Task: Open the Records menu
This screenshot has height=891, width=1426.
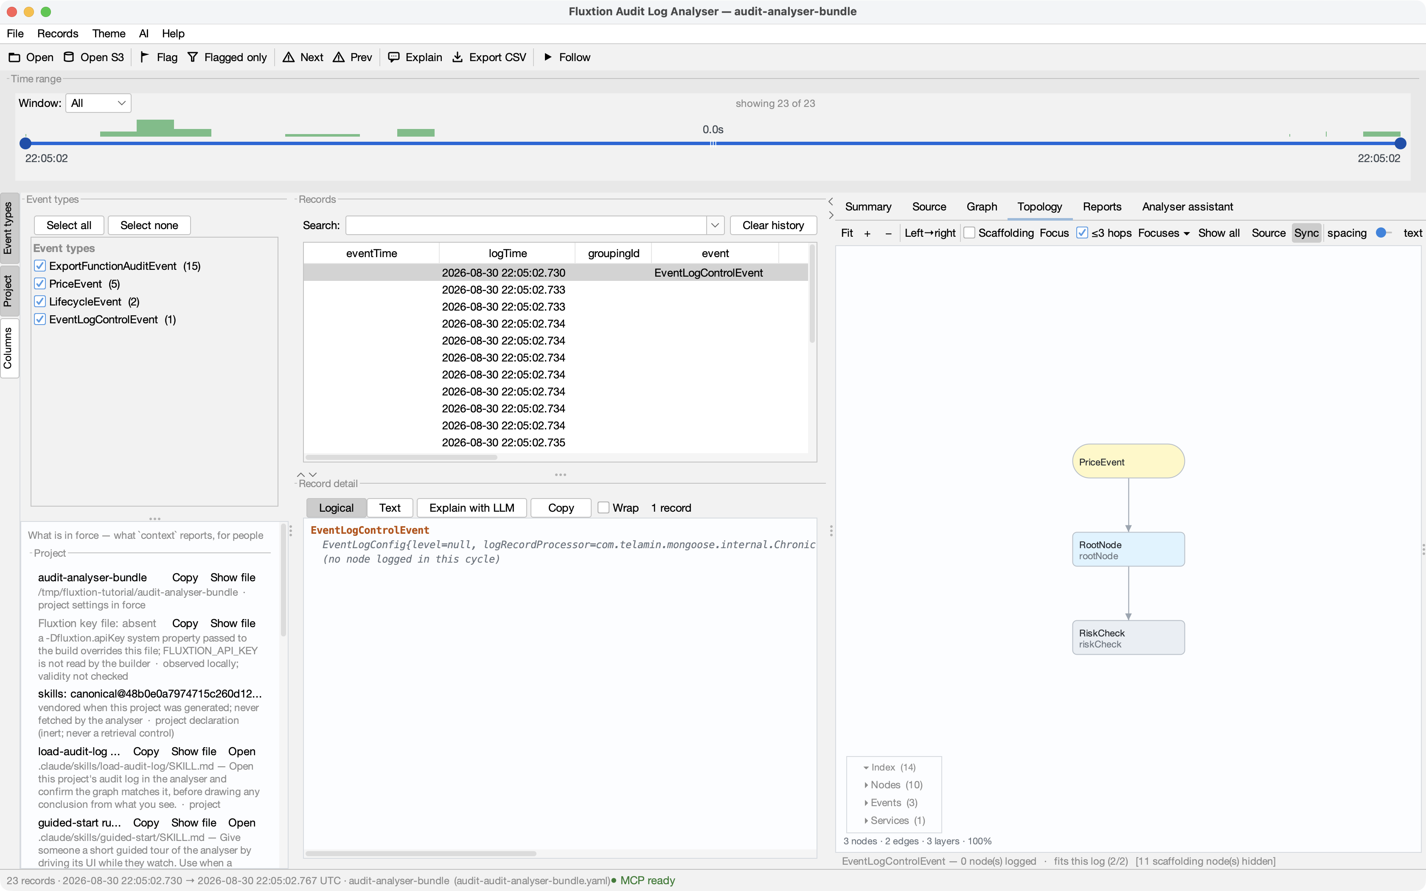Action: (x=58, y=34)
